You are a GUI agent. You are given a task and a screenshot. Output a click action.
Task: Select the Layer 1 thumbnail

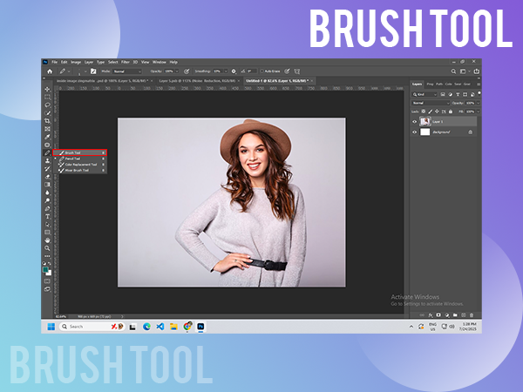point(425,122)
